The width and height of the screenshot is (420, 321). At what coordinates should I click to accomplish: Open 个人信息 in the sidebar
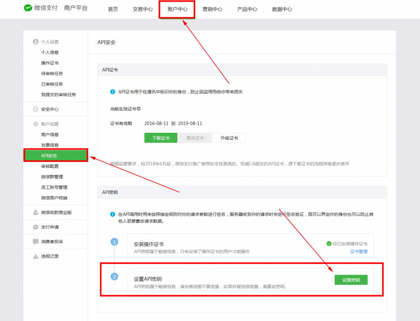coord(50,52)
